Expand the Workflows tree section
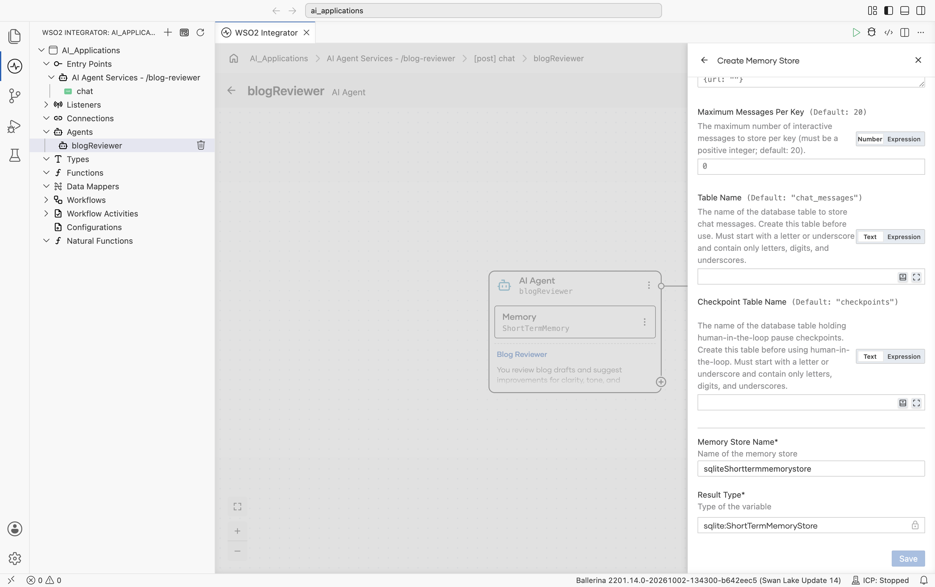The image size is (935, 587). pos(46,199)
